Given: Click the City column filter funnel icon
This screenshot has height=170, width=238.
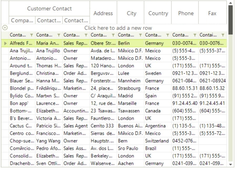Looking at the screenshot, I should click(140, 35).
